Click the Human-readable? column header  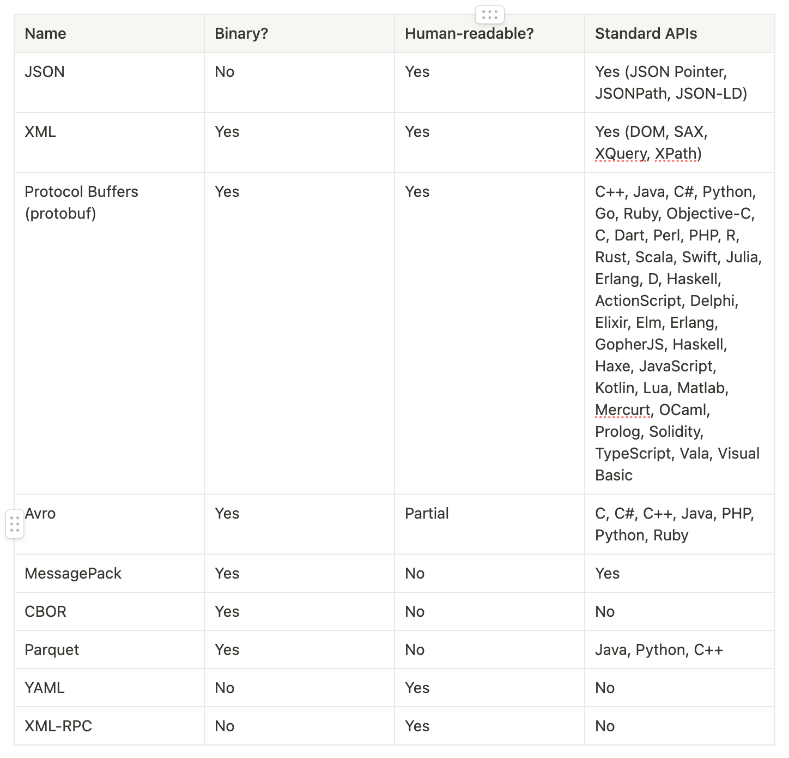[x=469, y=33]
